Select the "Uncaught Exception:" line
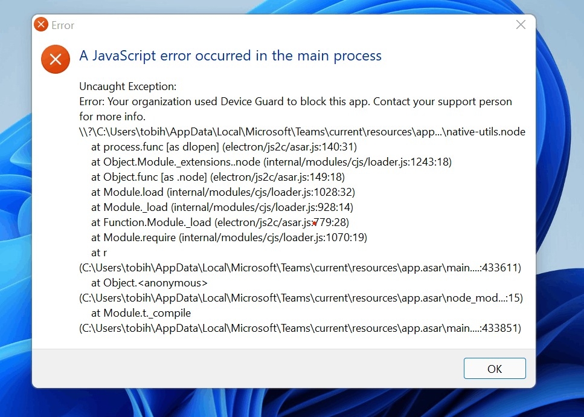The image size is (584, 417). pos(127,86)
